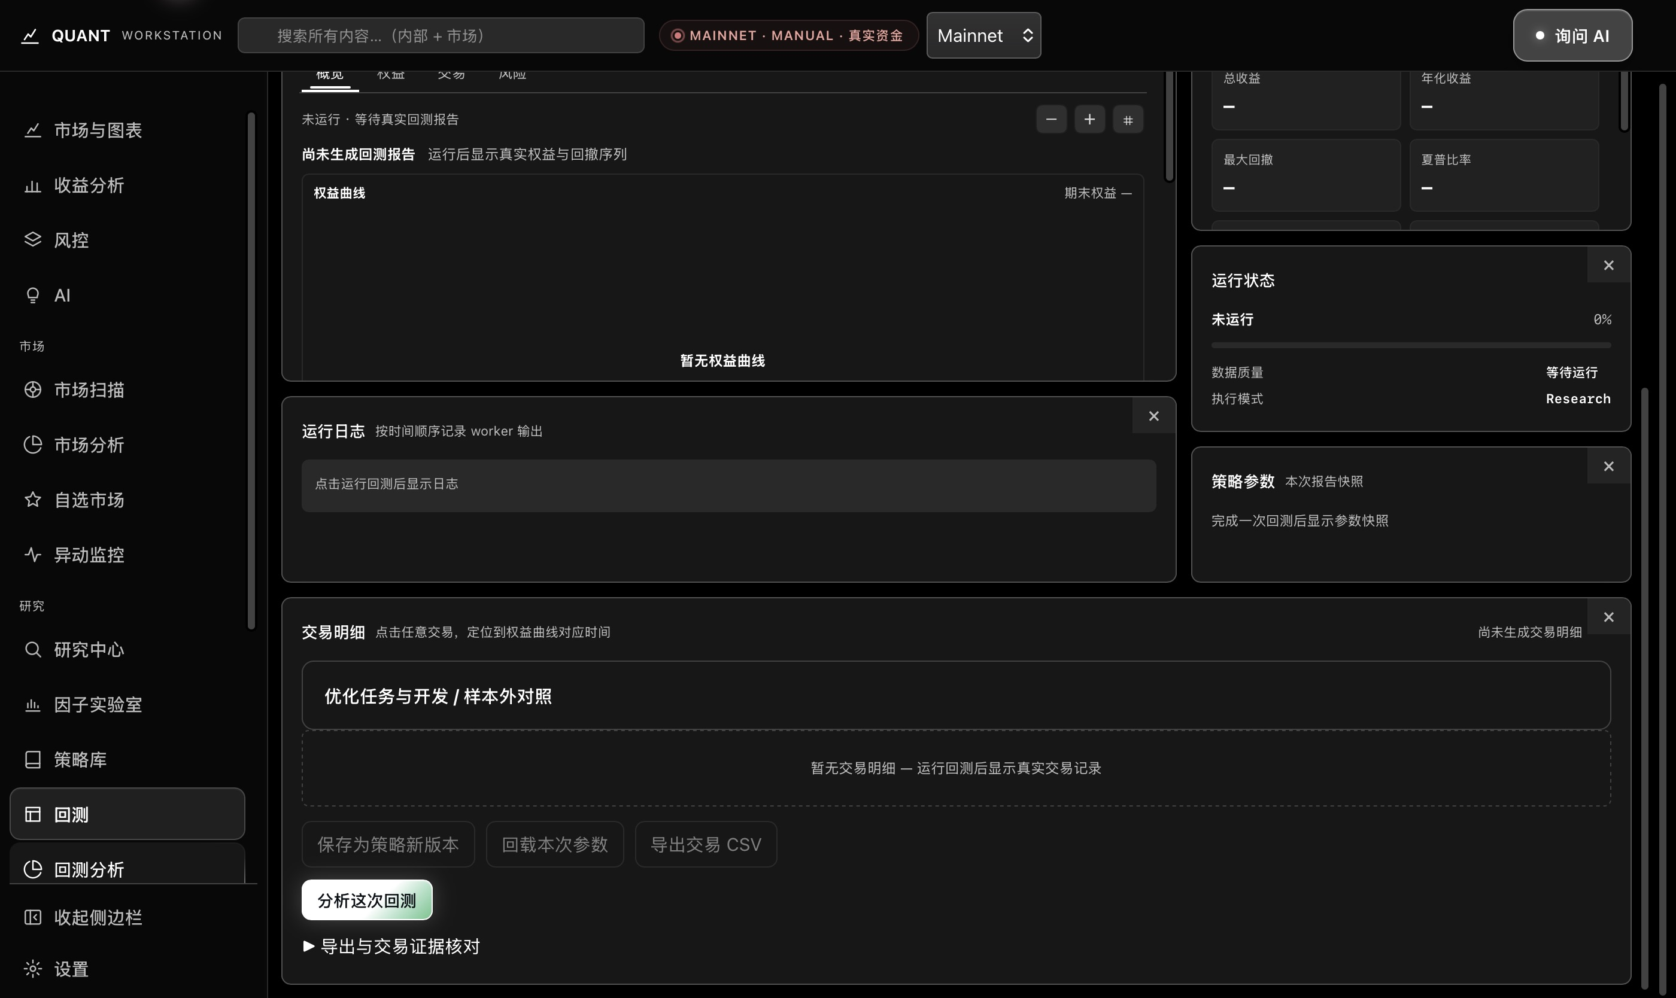This screenshot has width=1676, height=998.
Task: Click the 暂无权益曲线 placeholder text
Action: click(722, 360)
